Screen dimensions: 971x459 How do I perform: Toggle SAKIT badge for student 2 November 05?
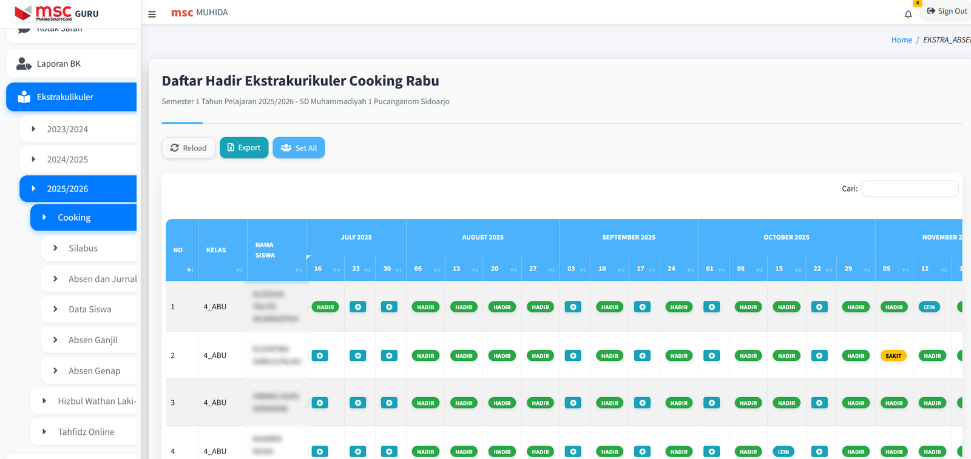coord(893,356)
